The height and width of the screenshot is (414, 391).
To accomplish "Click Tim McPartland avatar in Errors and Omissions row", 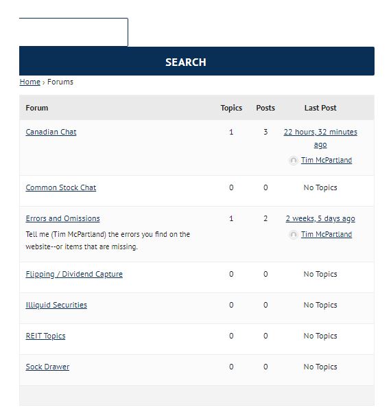I will (294, 235).
